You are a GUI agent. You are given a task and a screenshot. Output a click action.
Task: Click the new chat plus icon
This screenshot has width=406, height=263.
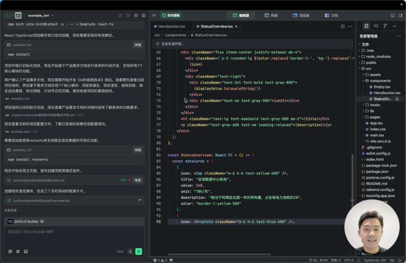(120, 15)
